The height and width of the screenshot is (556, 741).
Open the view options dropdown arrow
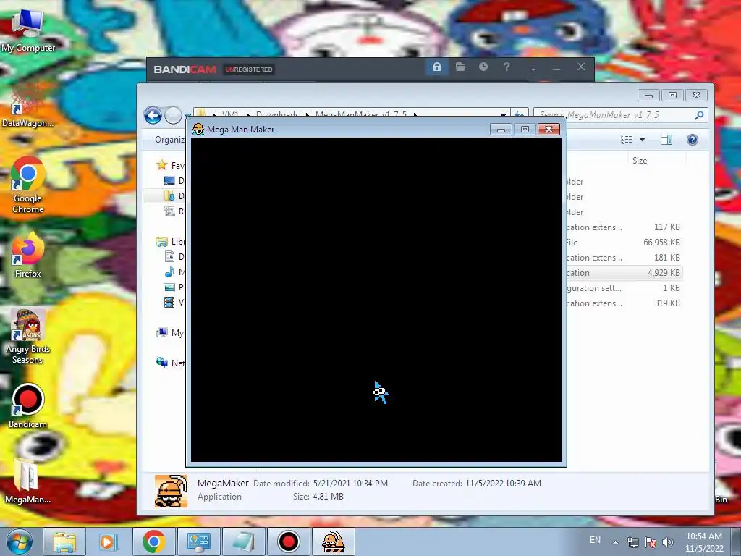tap(643, 140)
